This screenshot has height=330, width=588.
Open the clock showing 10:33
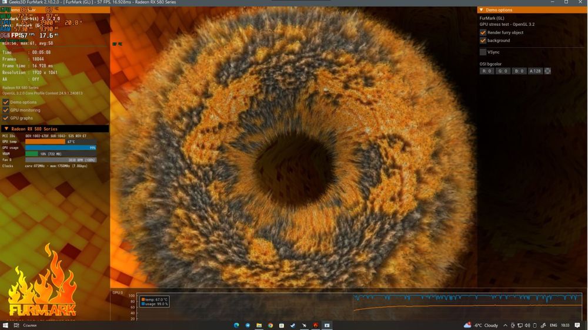click(566, 325)
